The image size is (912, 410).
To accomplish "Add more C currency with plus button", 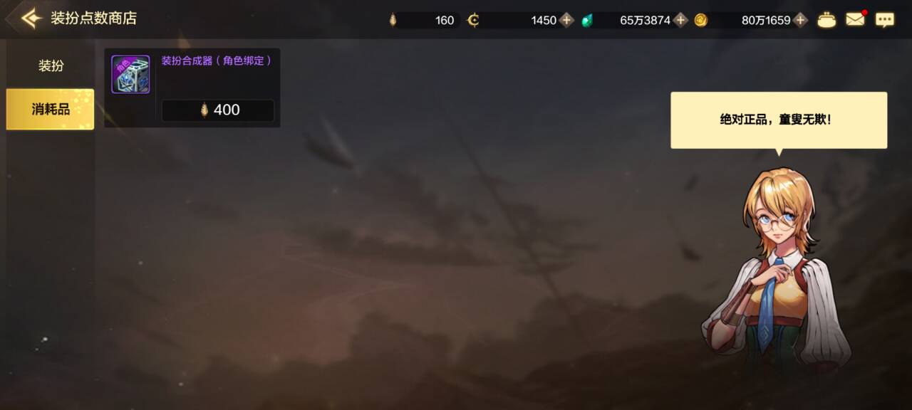I will click(566, 20).
